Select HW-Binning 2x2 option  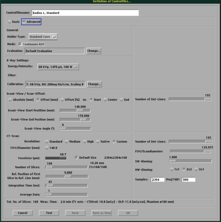click(x=187, y=169)
